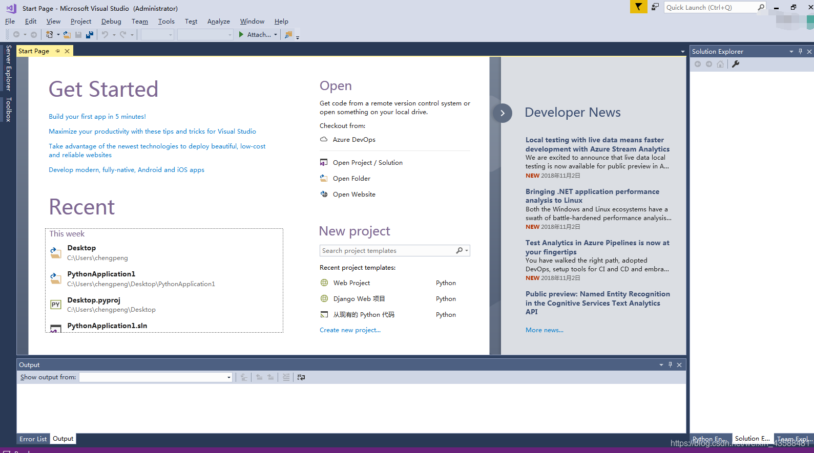814x453 pixels.
Task: Click the Navigate Backward arrow icon
Action: coord(16,34)
